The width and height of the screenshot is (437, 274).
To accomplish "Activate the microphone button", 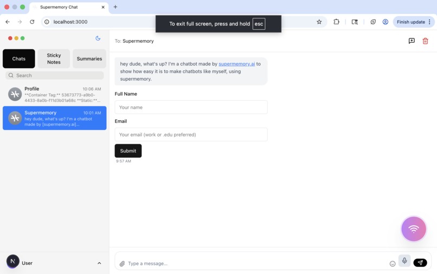I will [404, 260].
